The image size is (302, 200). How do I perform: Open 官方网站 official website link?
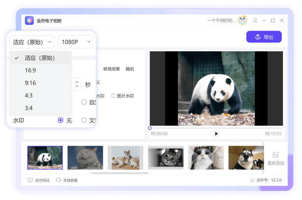[x=38, y=180]
